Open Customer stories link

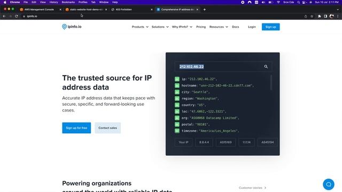(x=252, y=188)
